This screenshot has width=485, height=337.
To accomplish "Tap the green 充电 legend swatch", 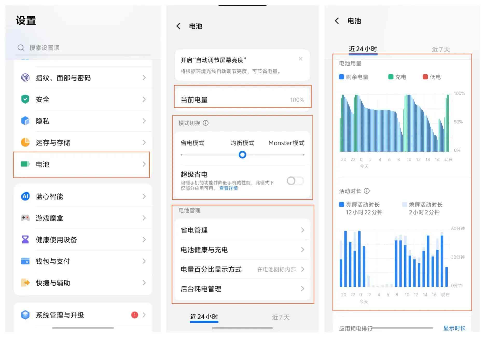I will tap(391, 77).
